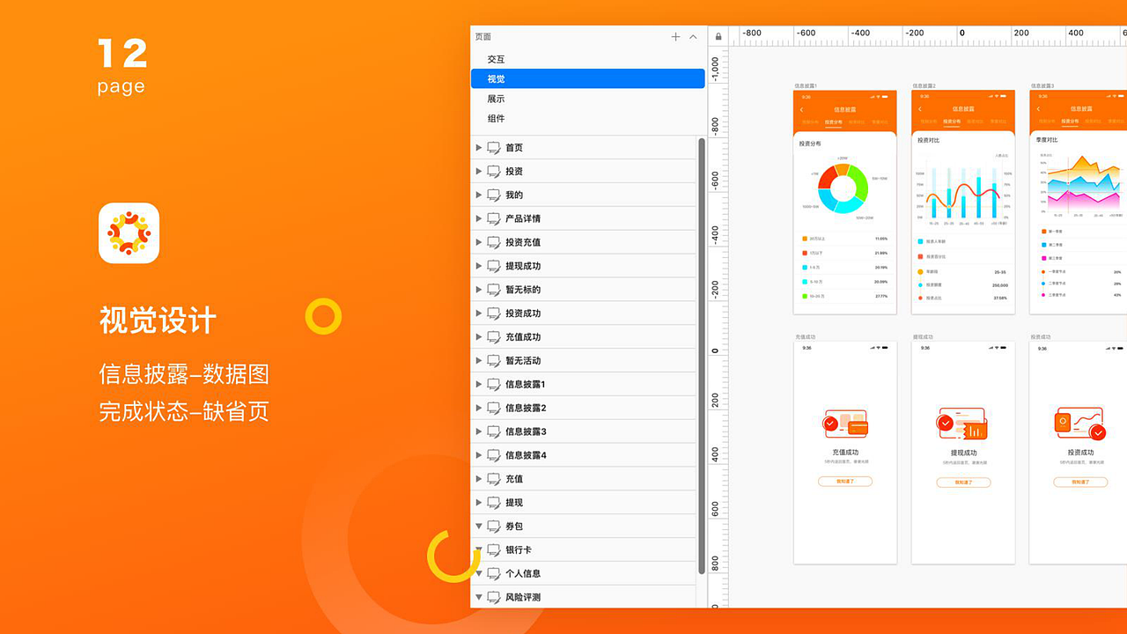
Task: Select the 风险评测 layer name
Action: coord(523,598)
